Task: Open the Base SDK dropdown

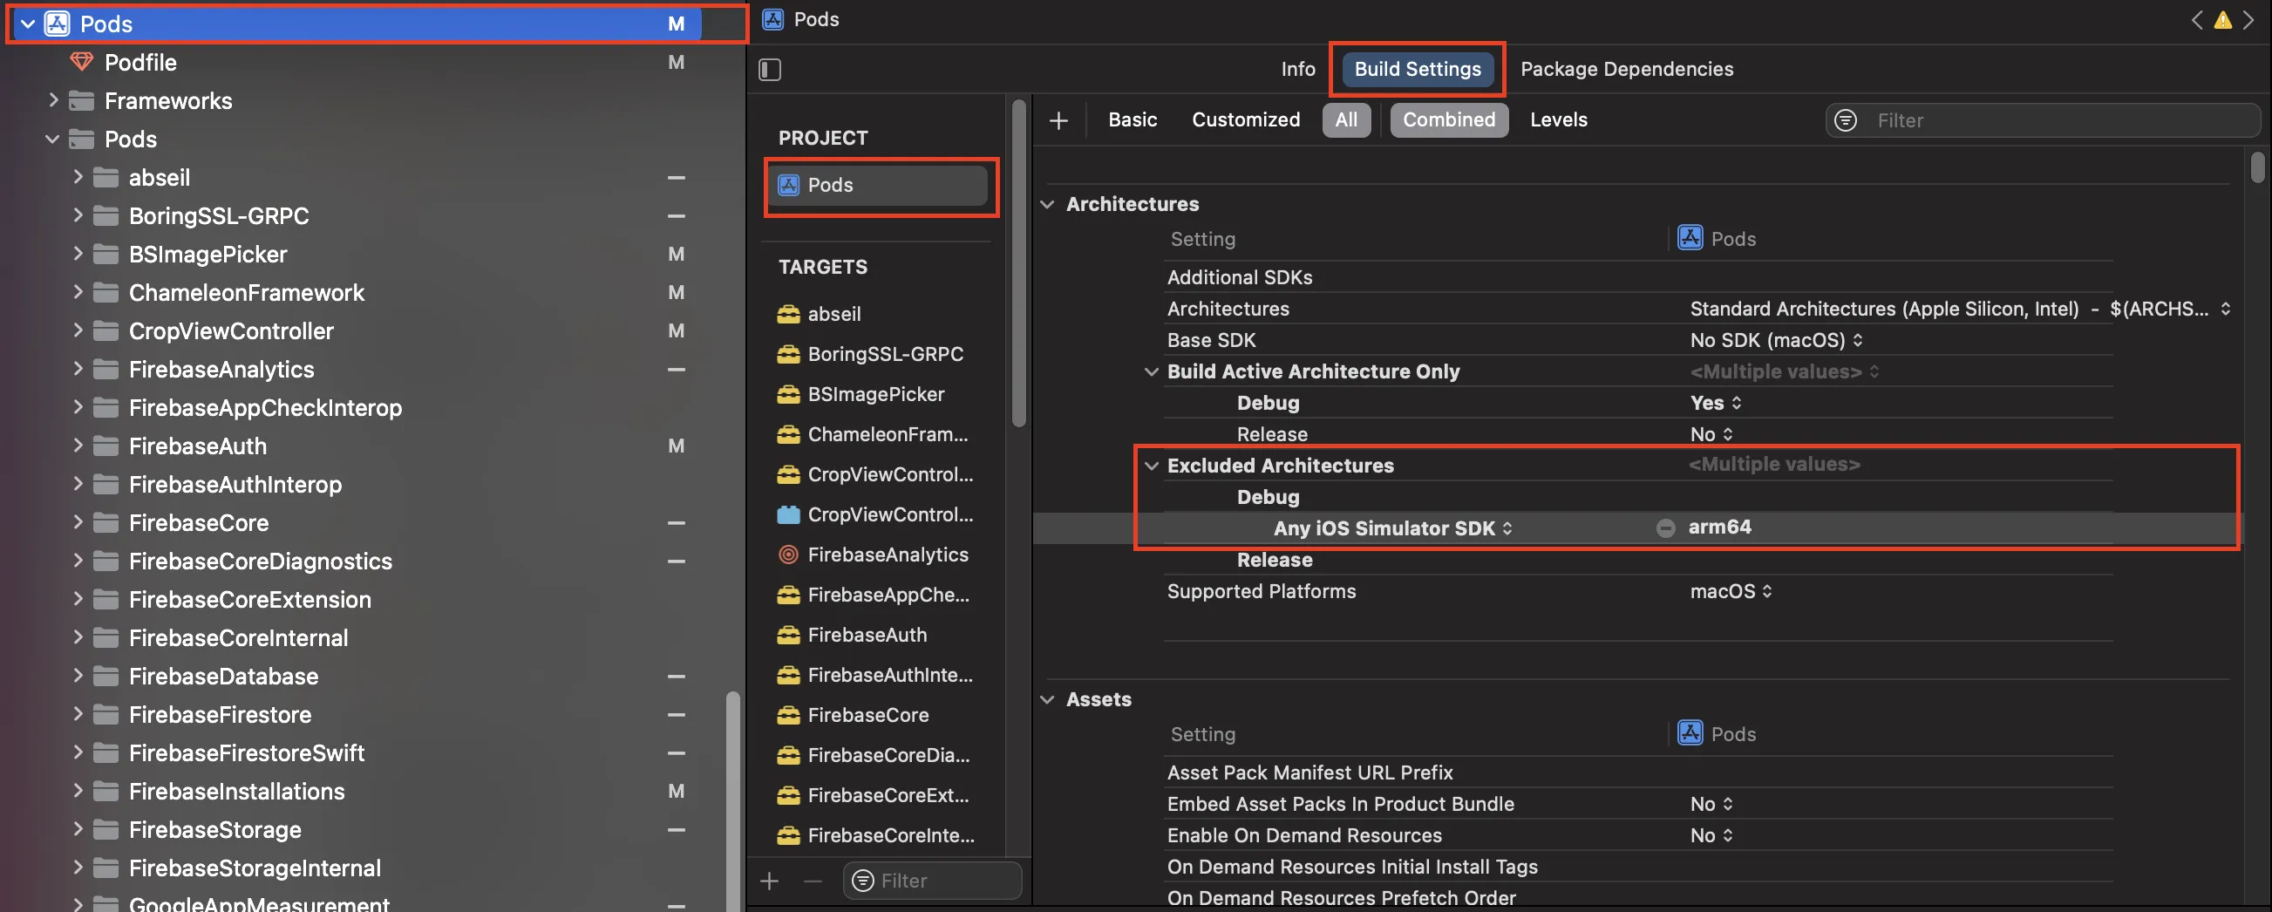Action: point(1776,339)
